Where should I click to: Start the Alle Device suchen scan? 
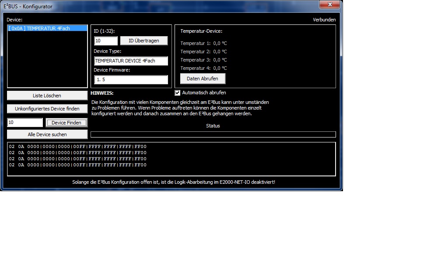[x=47, y=134]
